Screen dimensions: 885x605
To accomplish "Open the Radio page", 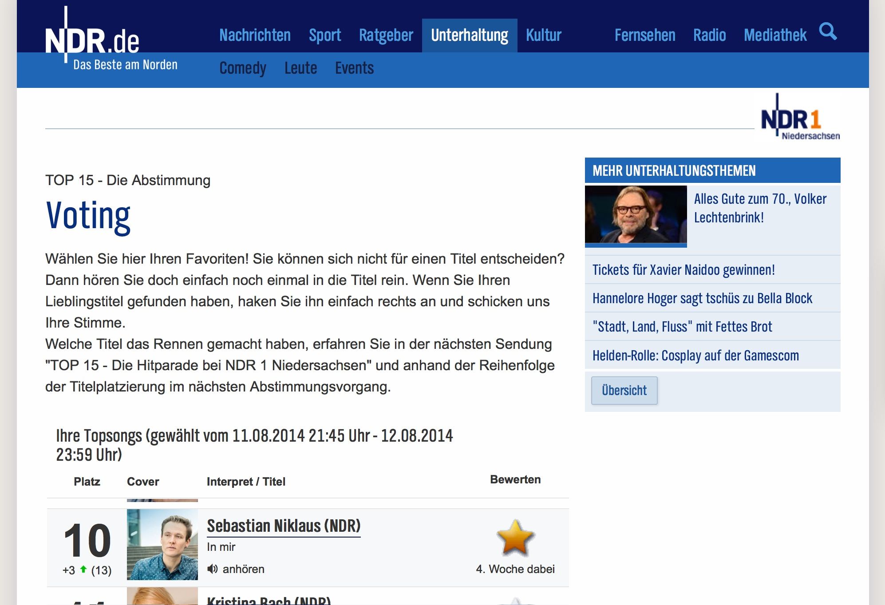I will [710, 36].
